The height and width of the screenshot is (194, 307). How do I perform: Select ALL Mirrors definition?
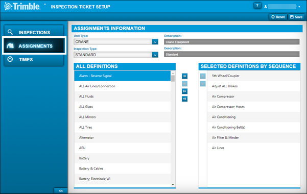coord(123,117)
